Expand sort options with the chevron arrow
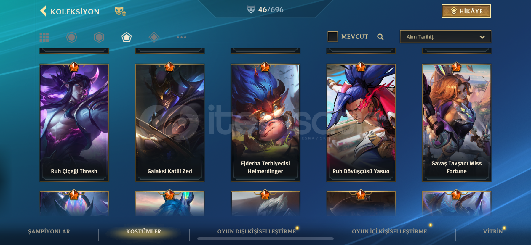Image resolution: width=531 pixels, height=245 pixels. (482, 37)
